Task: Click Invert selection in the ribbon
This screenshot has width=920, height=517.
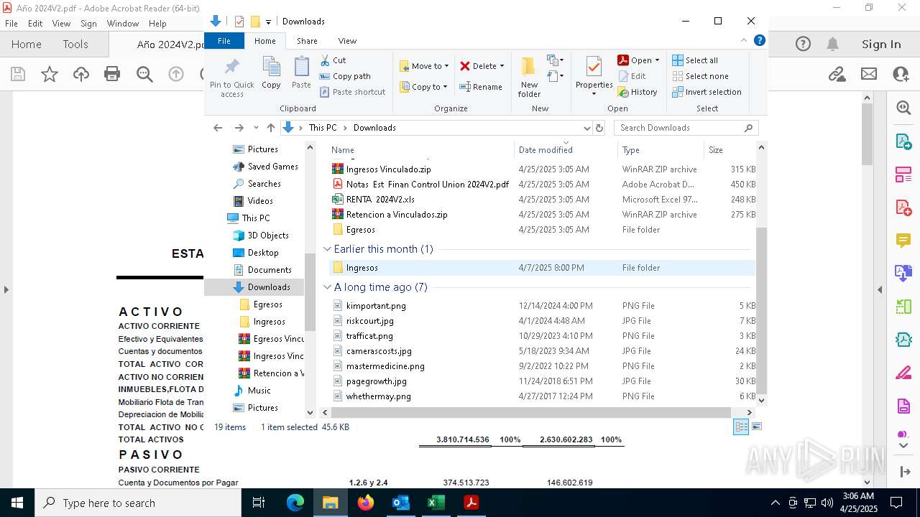Action: click(x=707, y=92)
